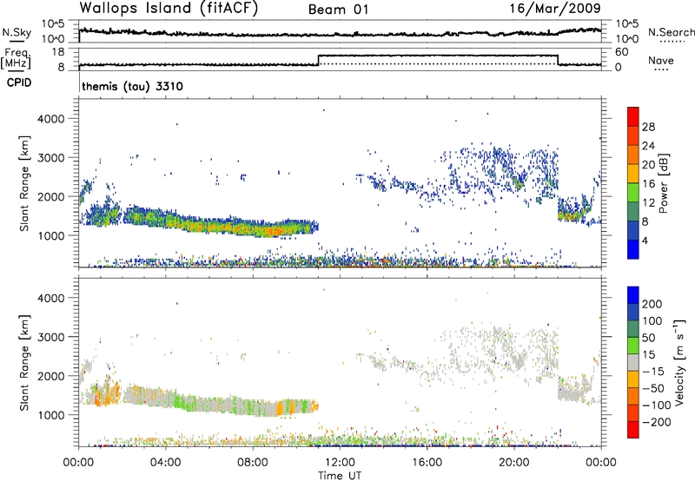695x481 pixels.
Task: Click the "10^5" tick left of noise panel
Action: (x=53, y=23)
